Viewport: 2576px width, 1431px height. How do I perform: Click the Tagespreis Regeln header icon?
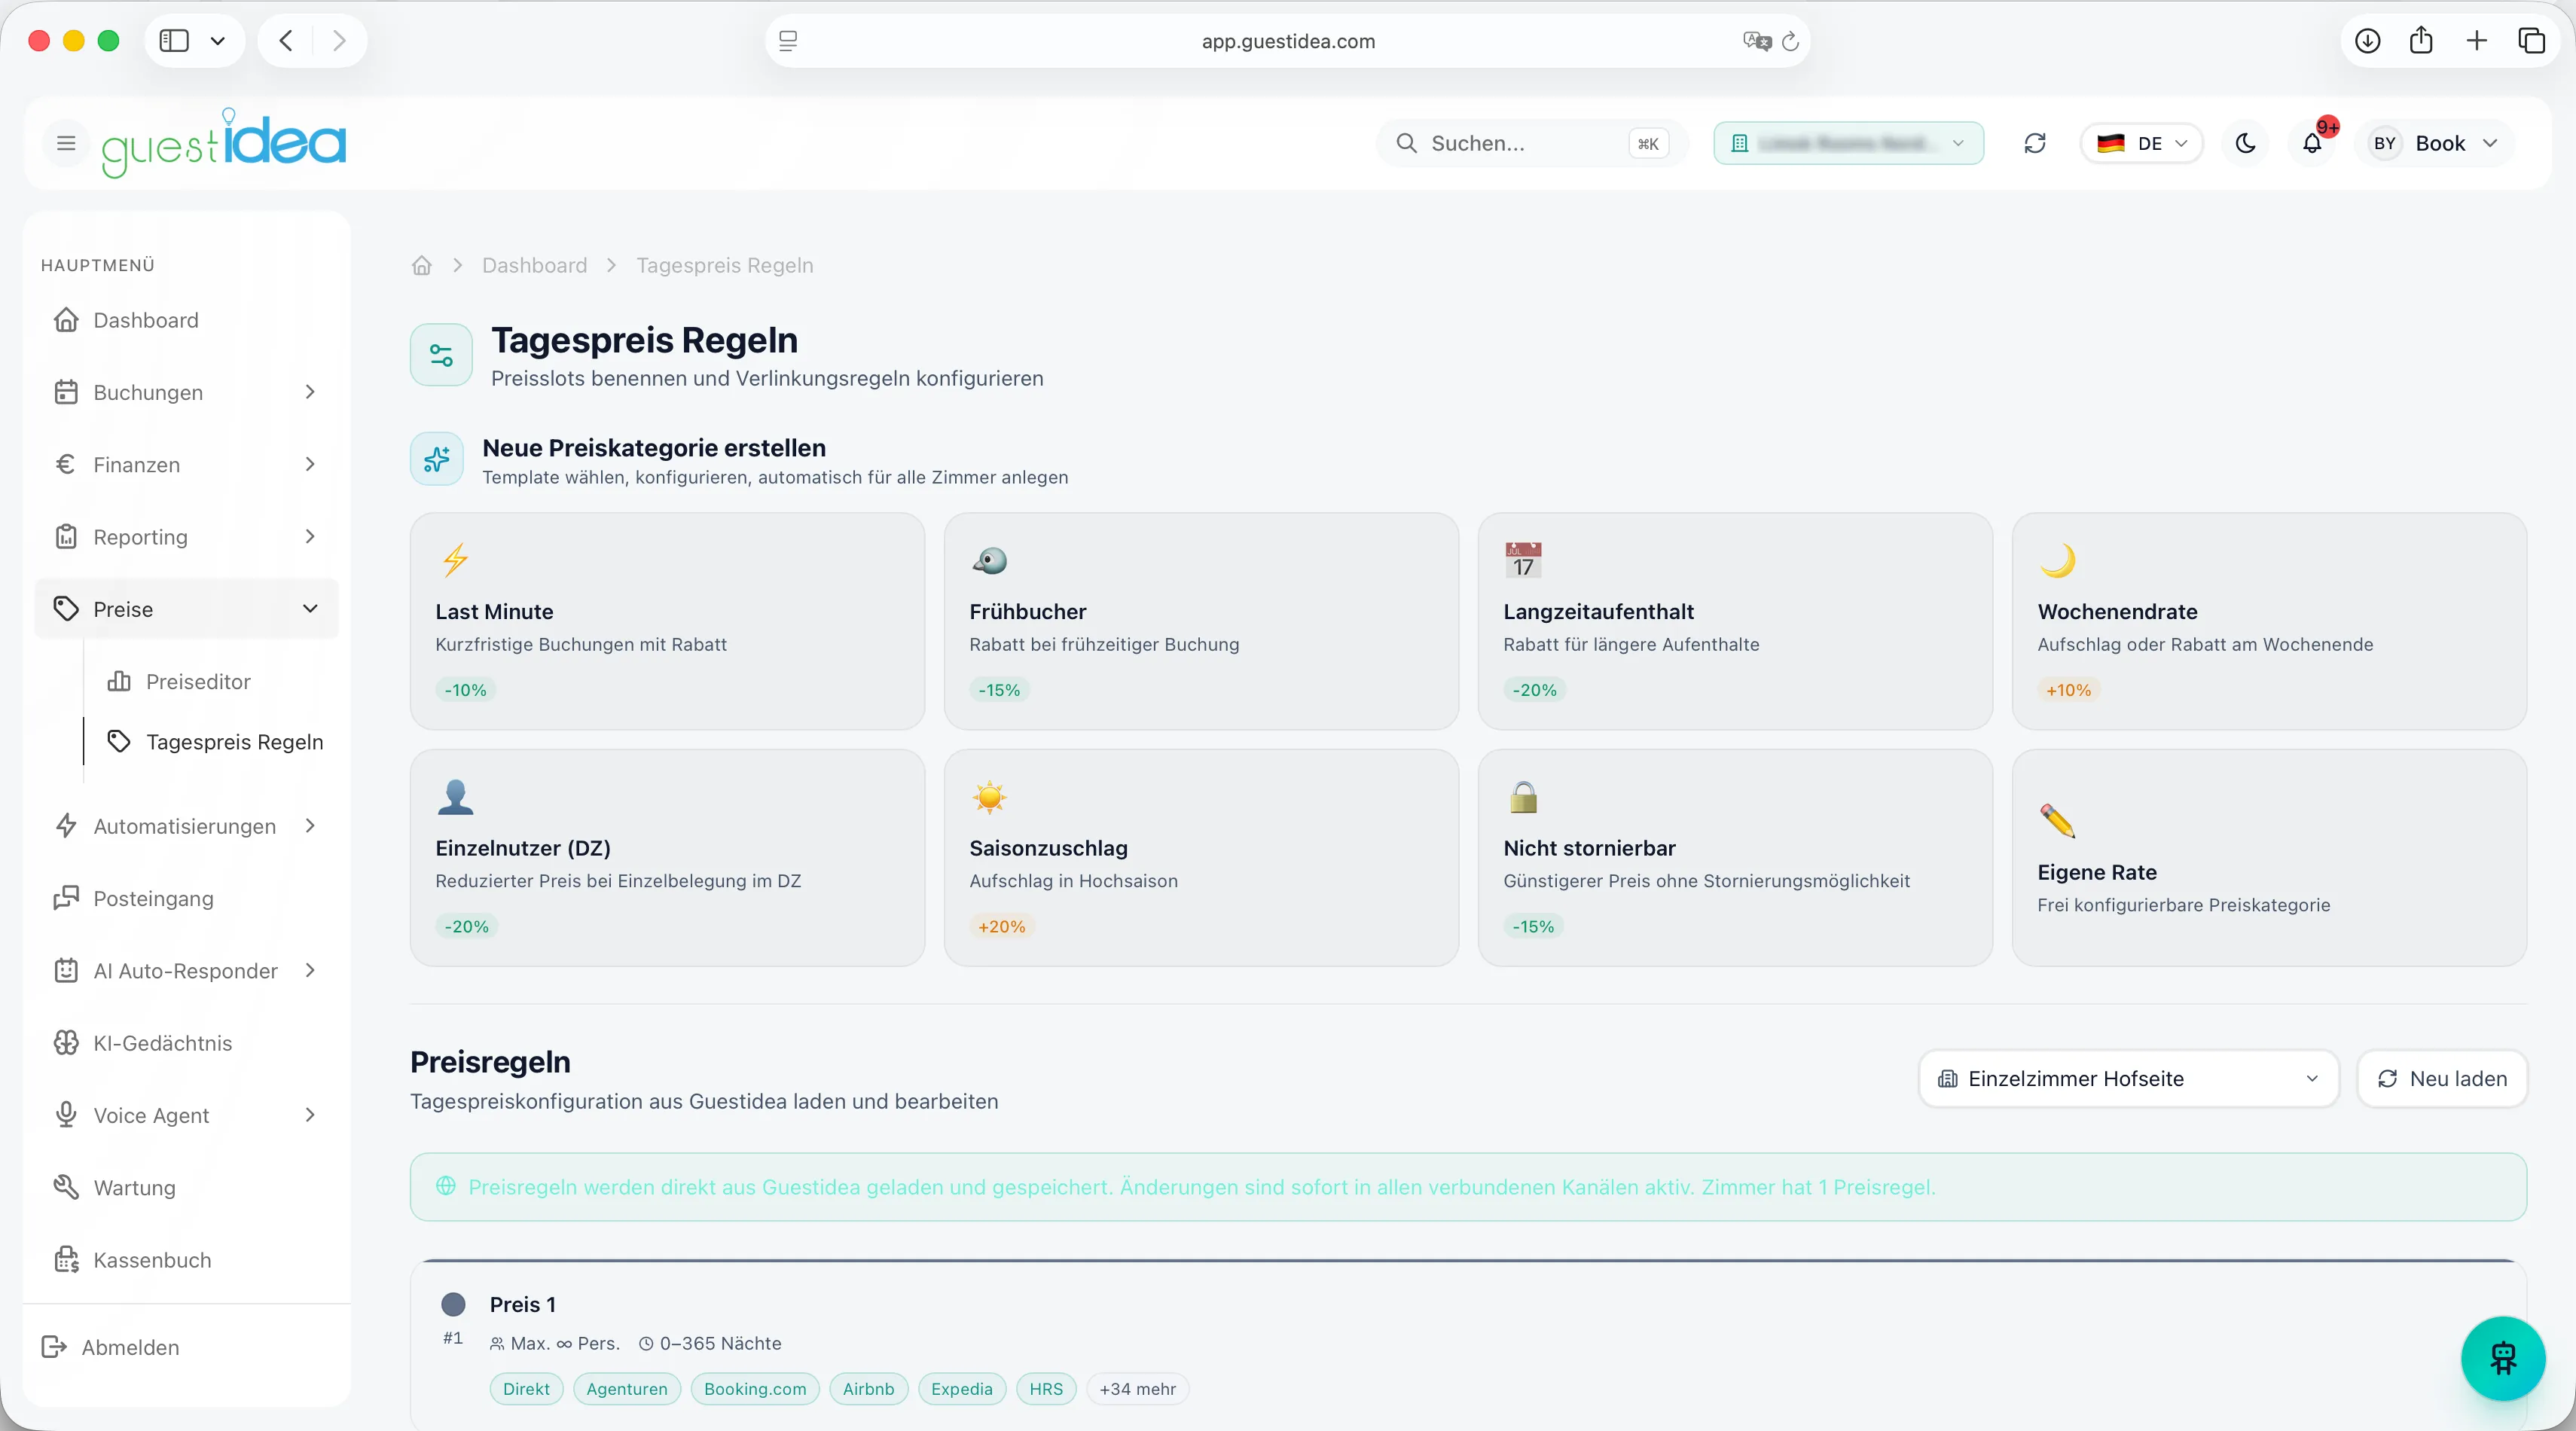tap(441, 355)
